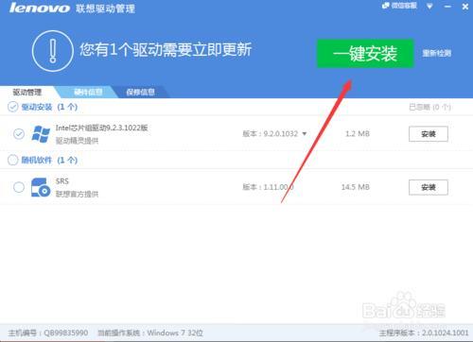Click the Windows logo icon of the Intel driver

tap(41, 134)
